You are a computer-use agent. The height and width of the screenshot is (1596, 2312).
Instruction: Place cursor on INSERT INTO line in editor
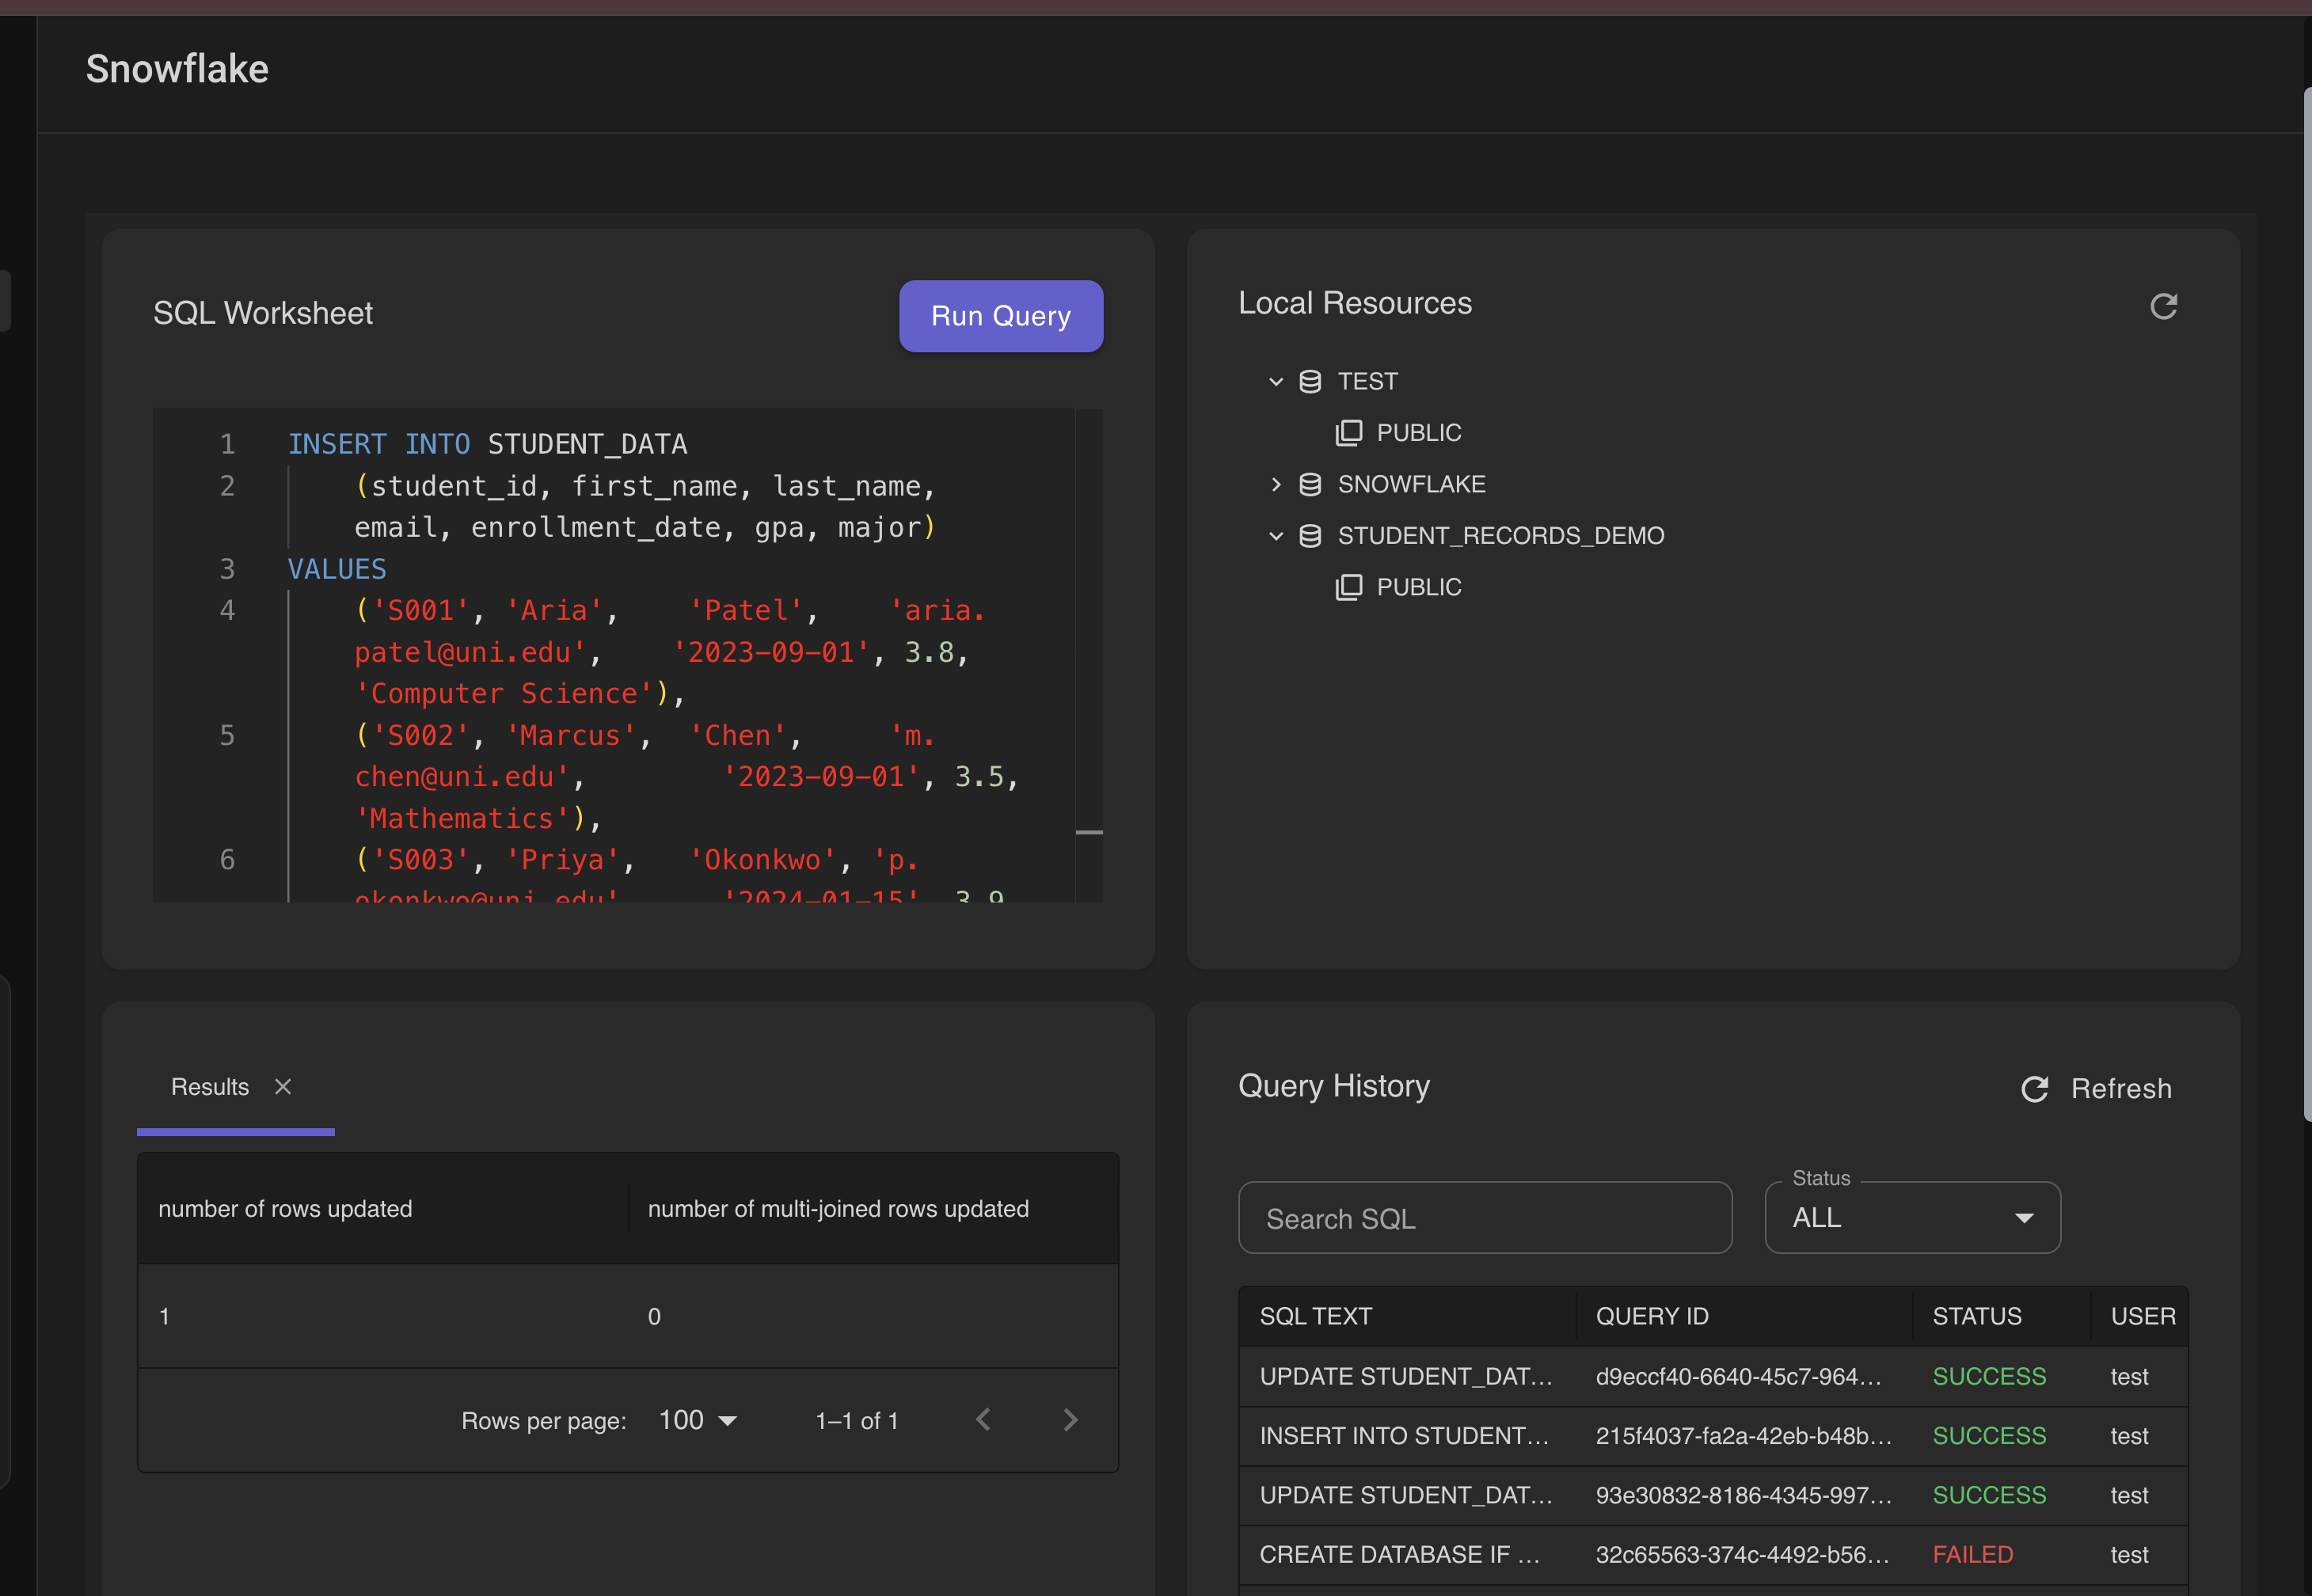(x=487, y=444)
